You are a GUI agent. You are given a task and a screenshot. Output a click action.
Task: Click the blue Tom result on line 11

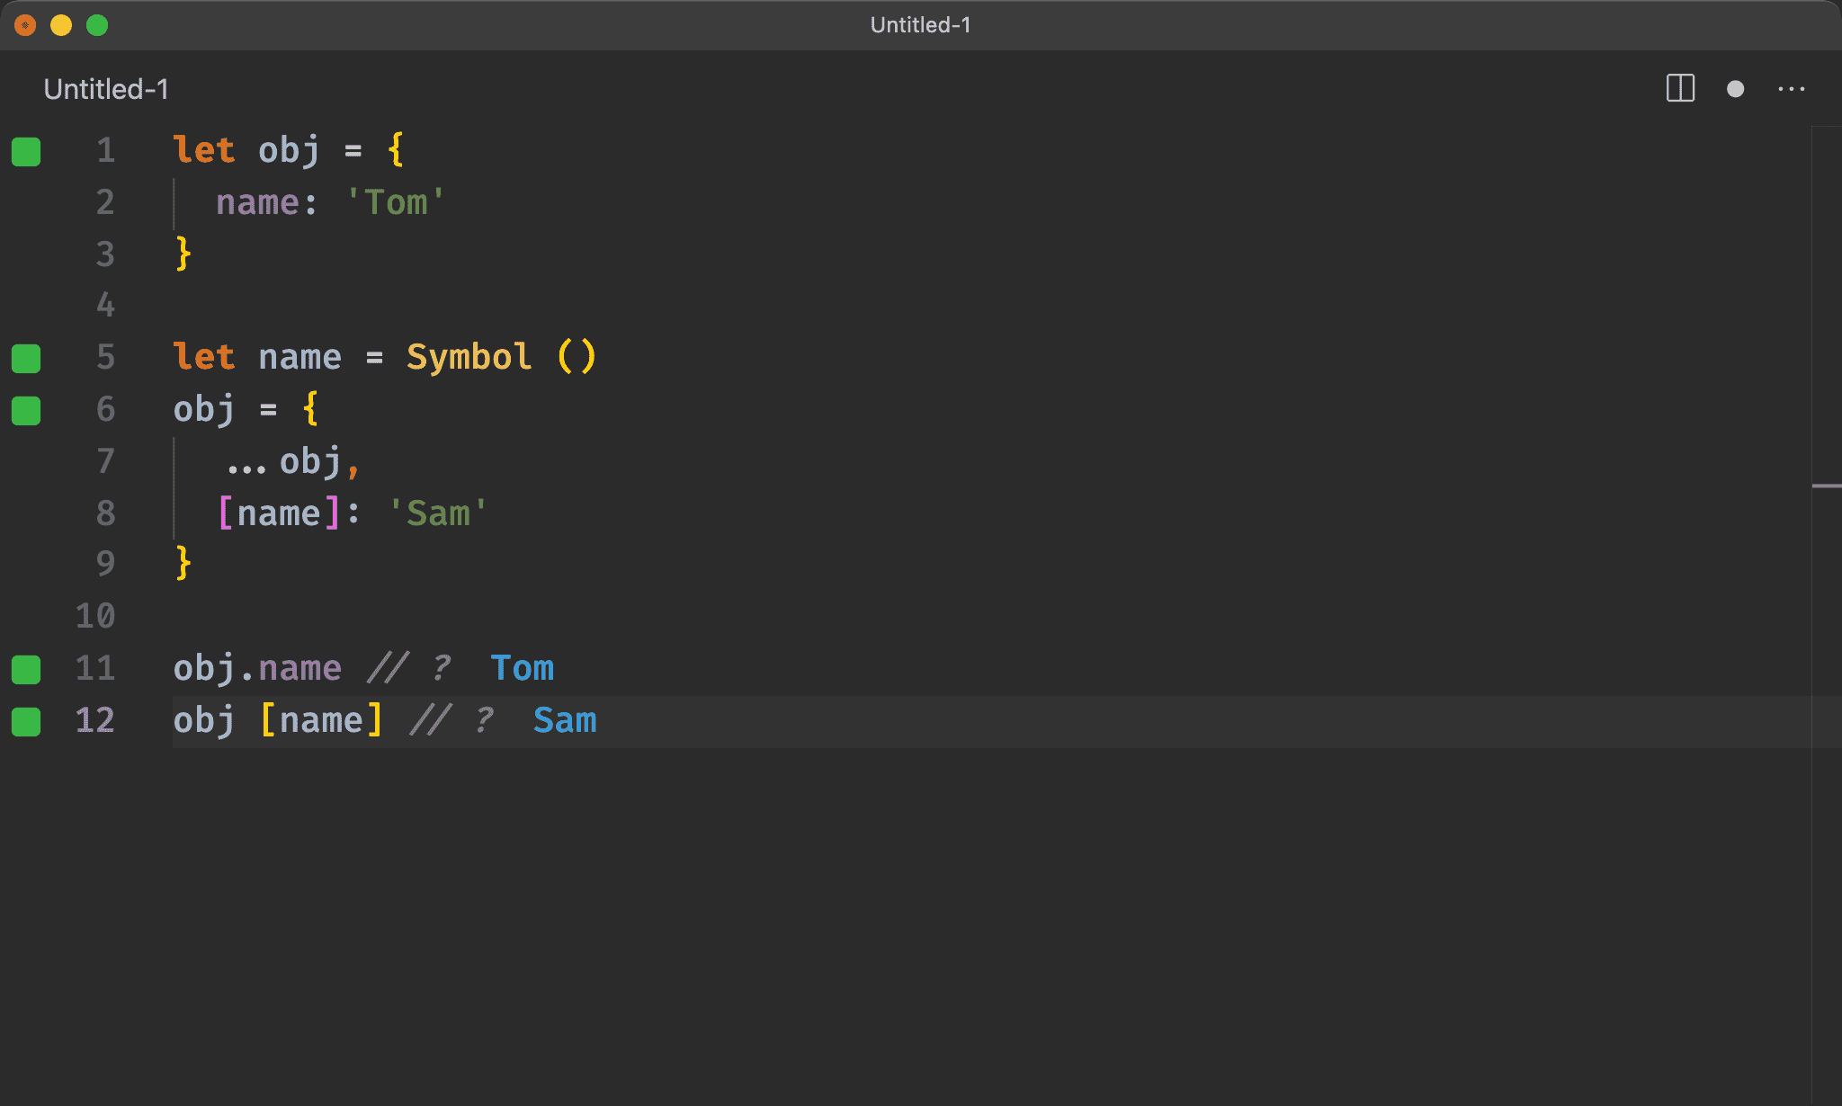click(x=522, y=669)
